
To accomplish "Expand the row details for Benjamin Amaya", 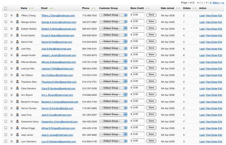I will [x=12, y=102].
